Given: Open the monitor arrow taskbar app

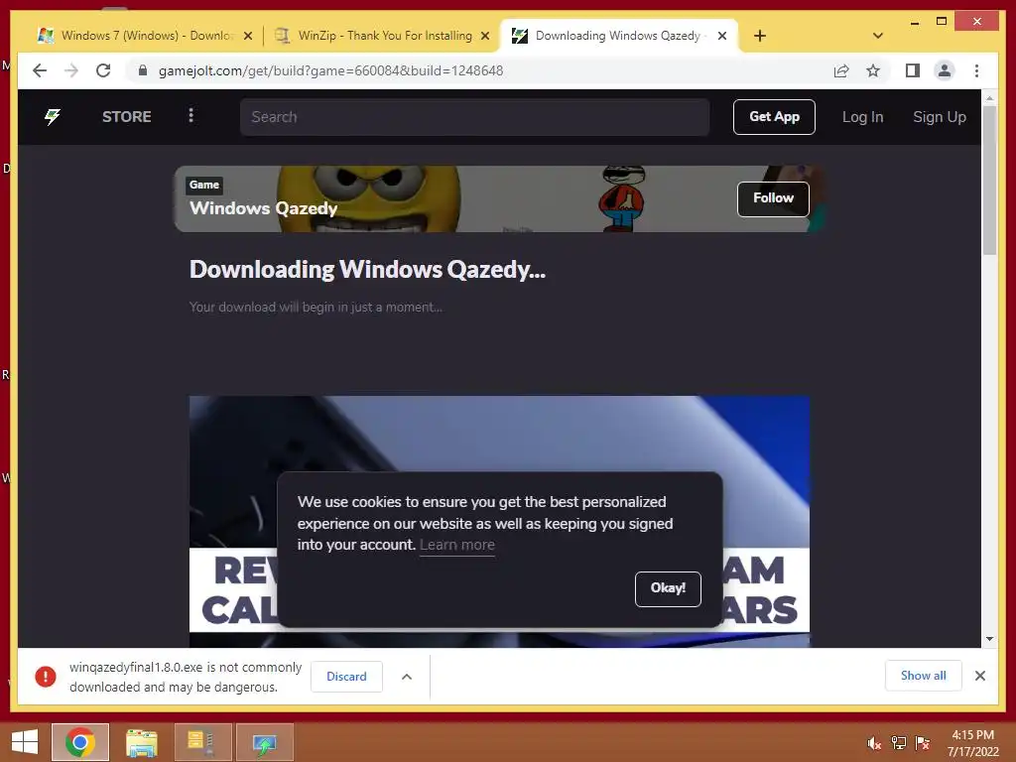Looking at the screenshot, I should click(264, 742).
